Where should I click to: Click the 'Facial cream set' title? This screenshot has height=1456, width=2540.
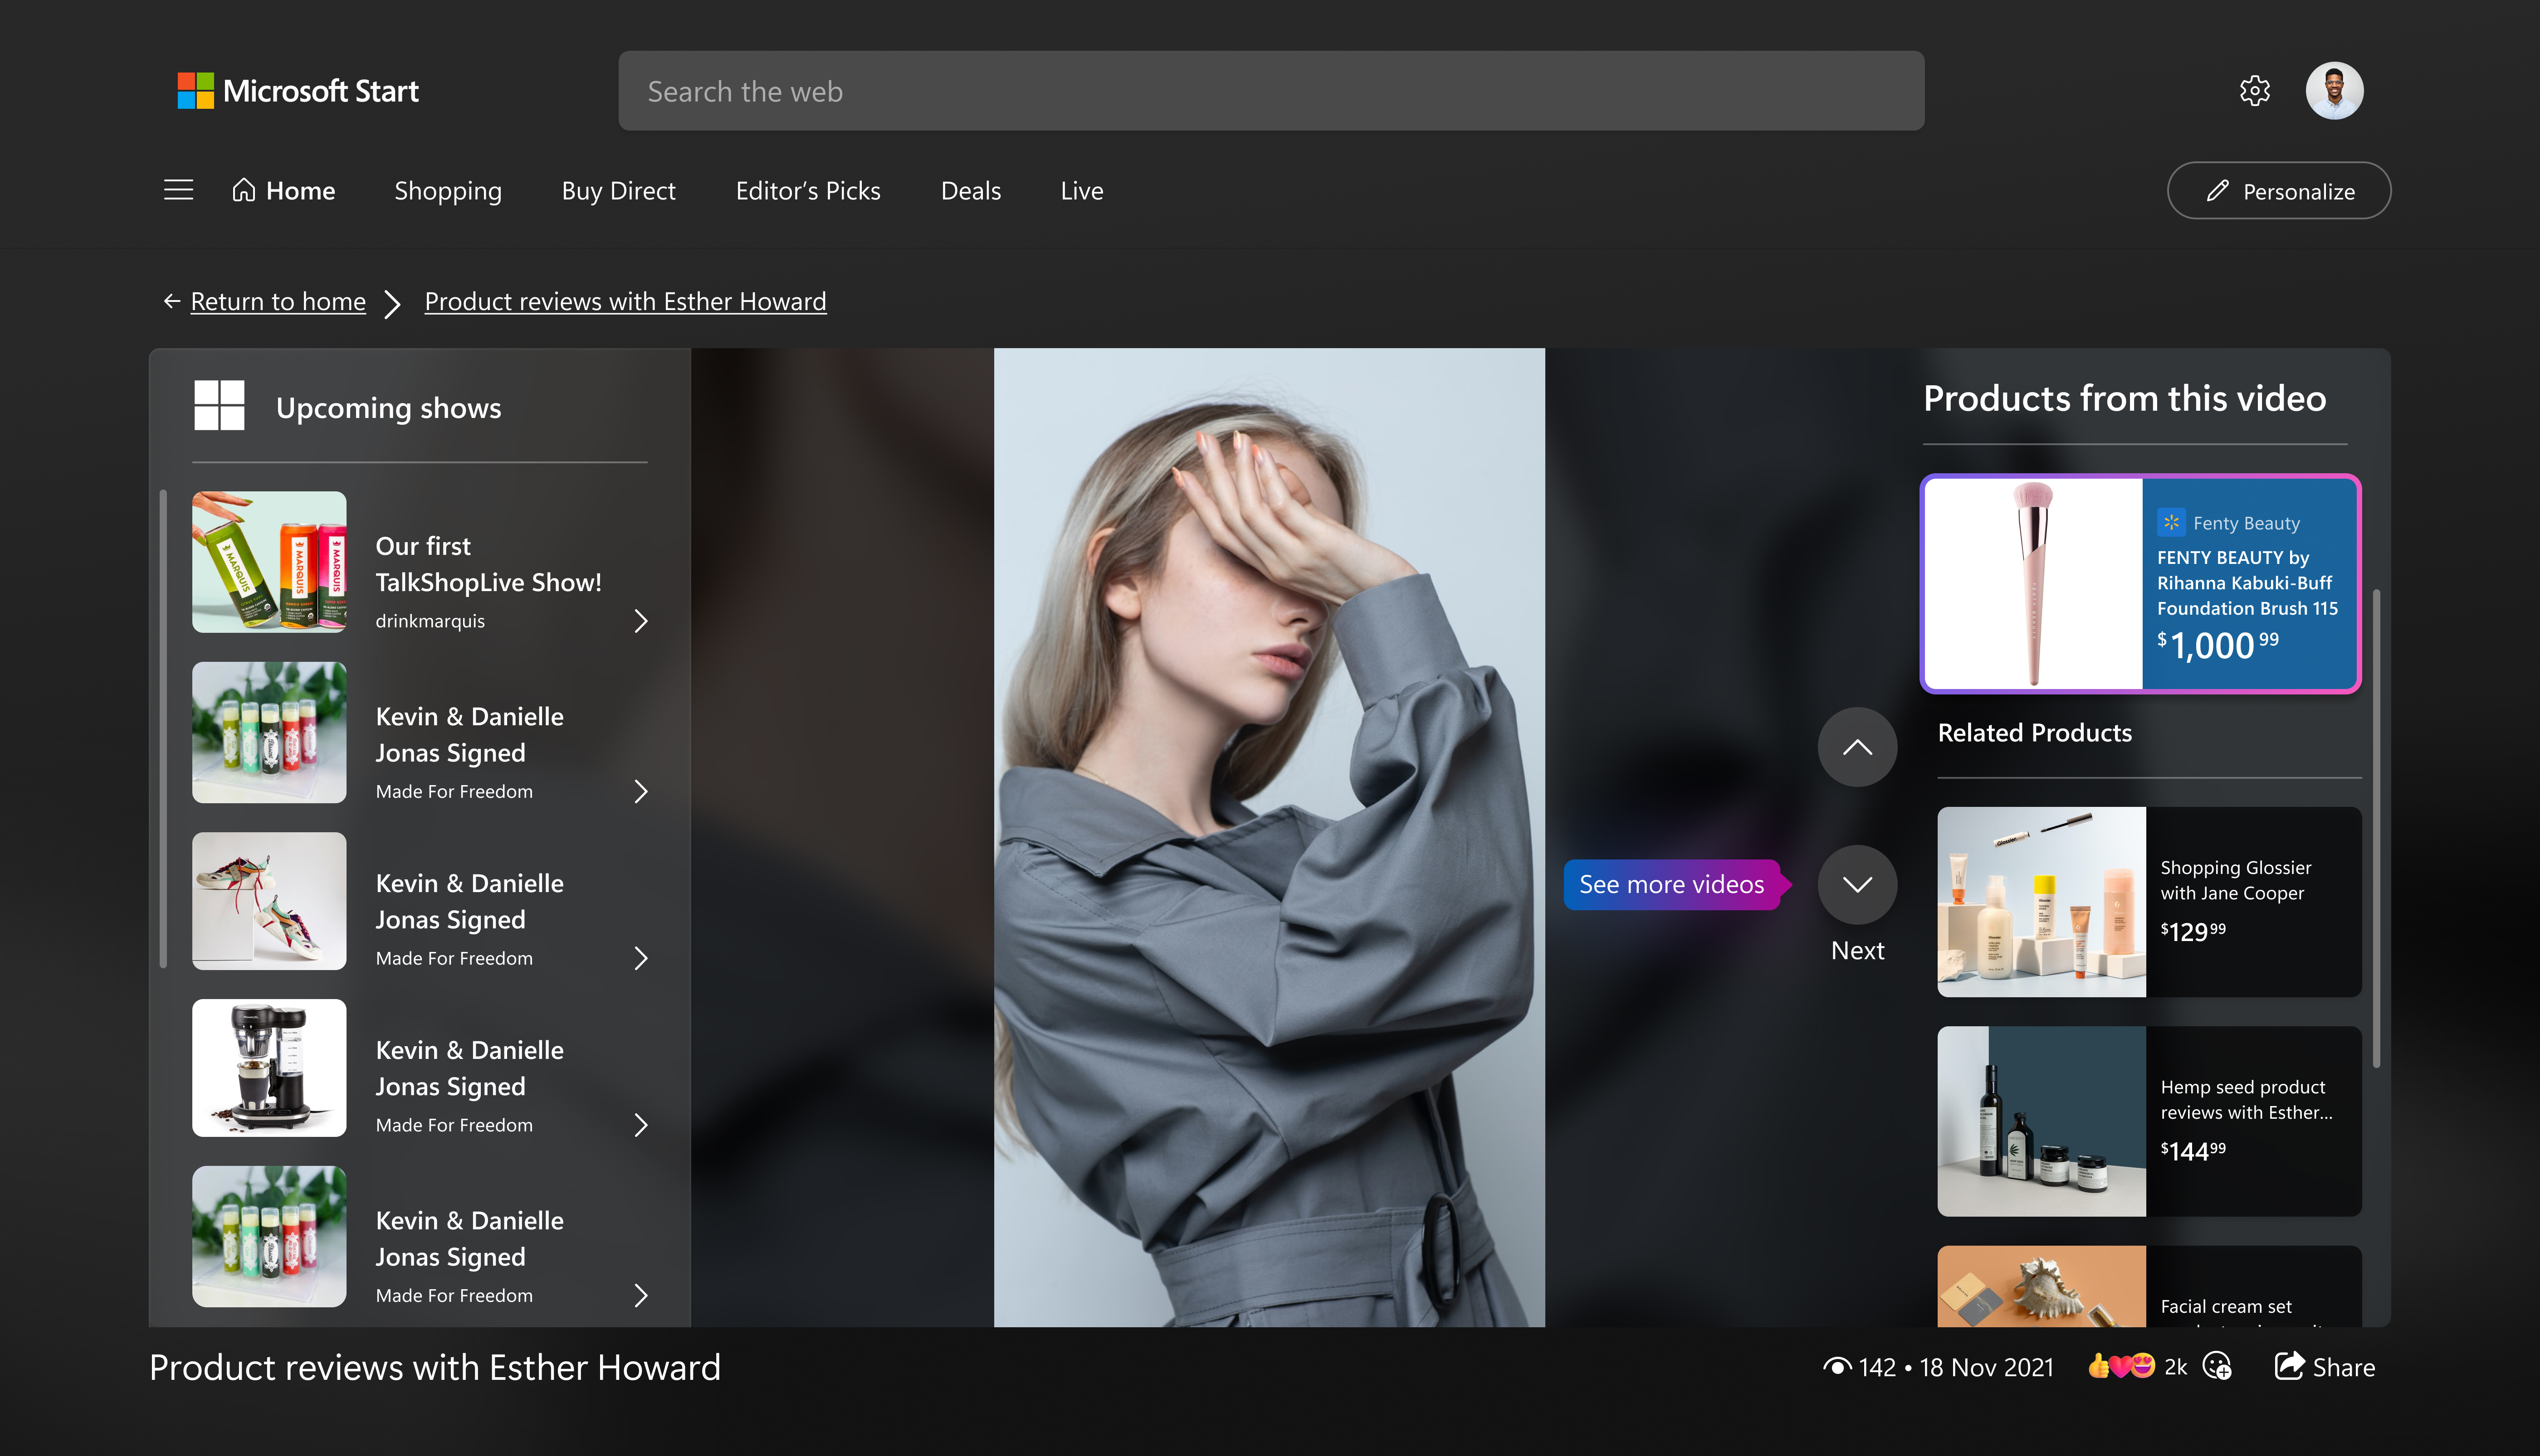(x=2226, y=1306)
